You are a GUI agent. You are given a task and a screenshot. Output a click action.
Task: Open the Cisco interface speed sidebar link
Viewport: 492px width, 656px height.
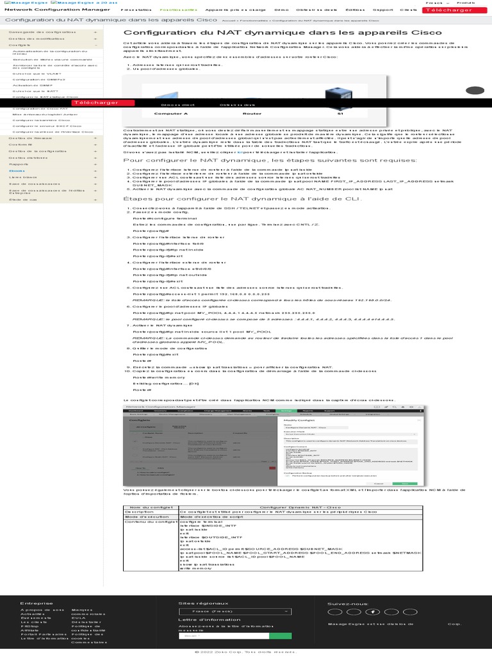click(53, 132)
